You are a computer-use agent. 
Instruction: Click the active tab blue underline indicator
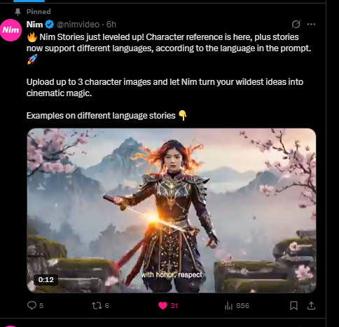click(29, 1)
